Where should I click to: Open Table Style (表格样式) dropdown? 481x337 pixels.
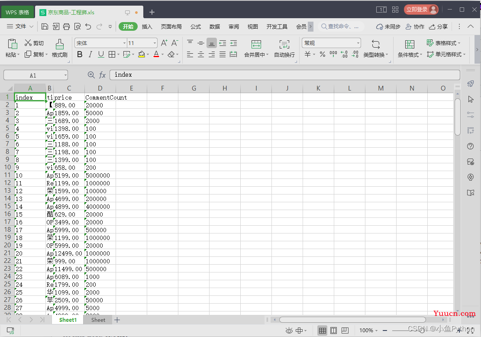[x=444, y=43]
